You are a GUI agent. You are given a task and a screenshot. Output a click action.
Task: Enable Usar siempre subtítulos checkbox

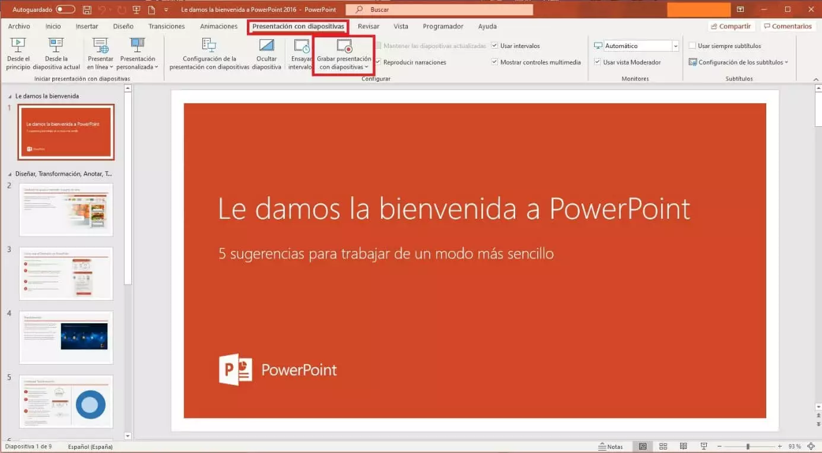point(692,46)
